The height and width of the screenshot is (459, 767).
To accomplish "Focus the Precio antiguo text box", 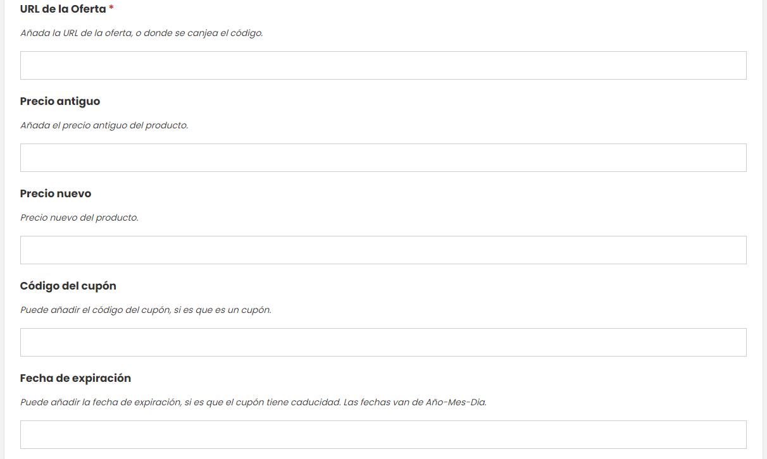I will 383,158.
